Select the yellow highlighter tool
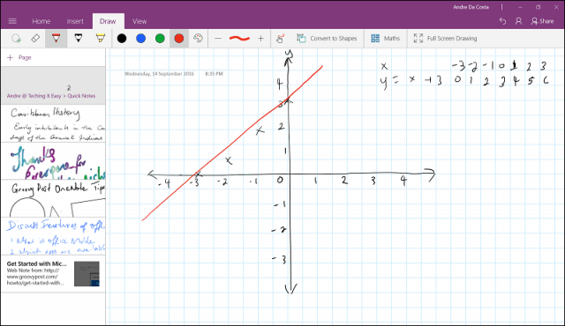565x326 pixels. tap(100, 39)
